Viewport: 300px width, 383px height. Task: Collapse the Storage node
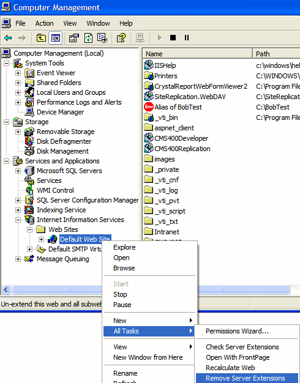tap(6, 122)
